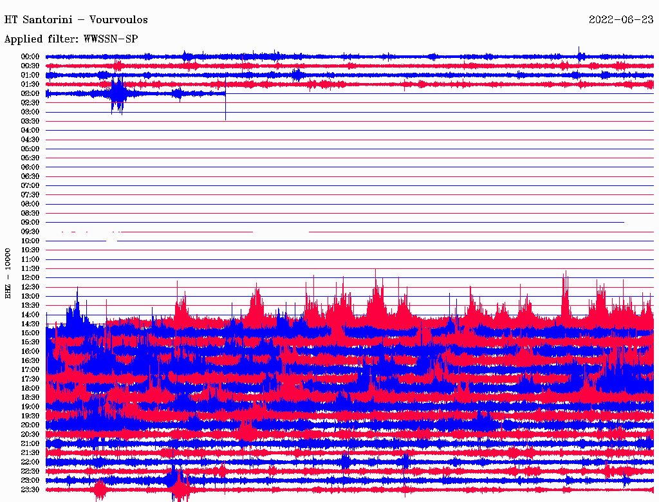Select the Applied filter WWSSN-SP label
The height and width of the screenshot is (502, 659).
(71, 39)
